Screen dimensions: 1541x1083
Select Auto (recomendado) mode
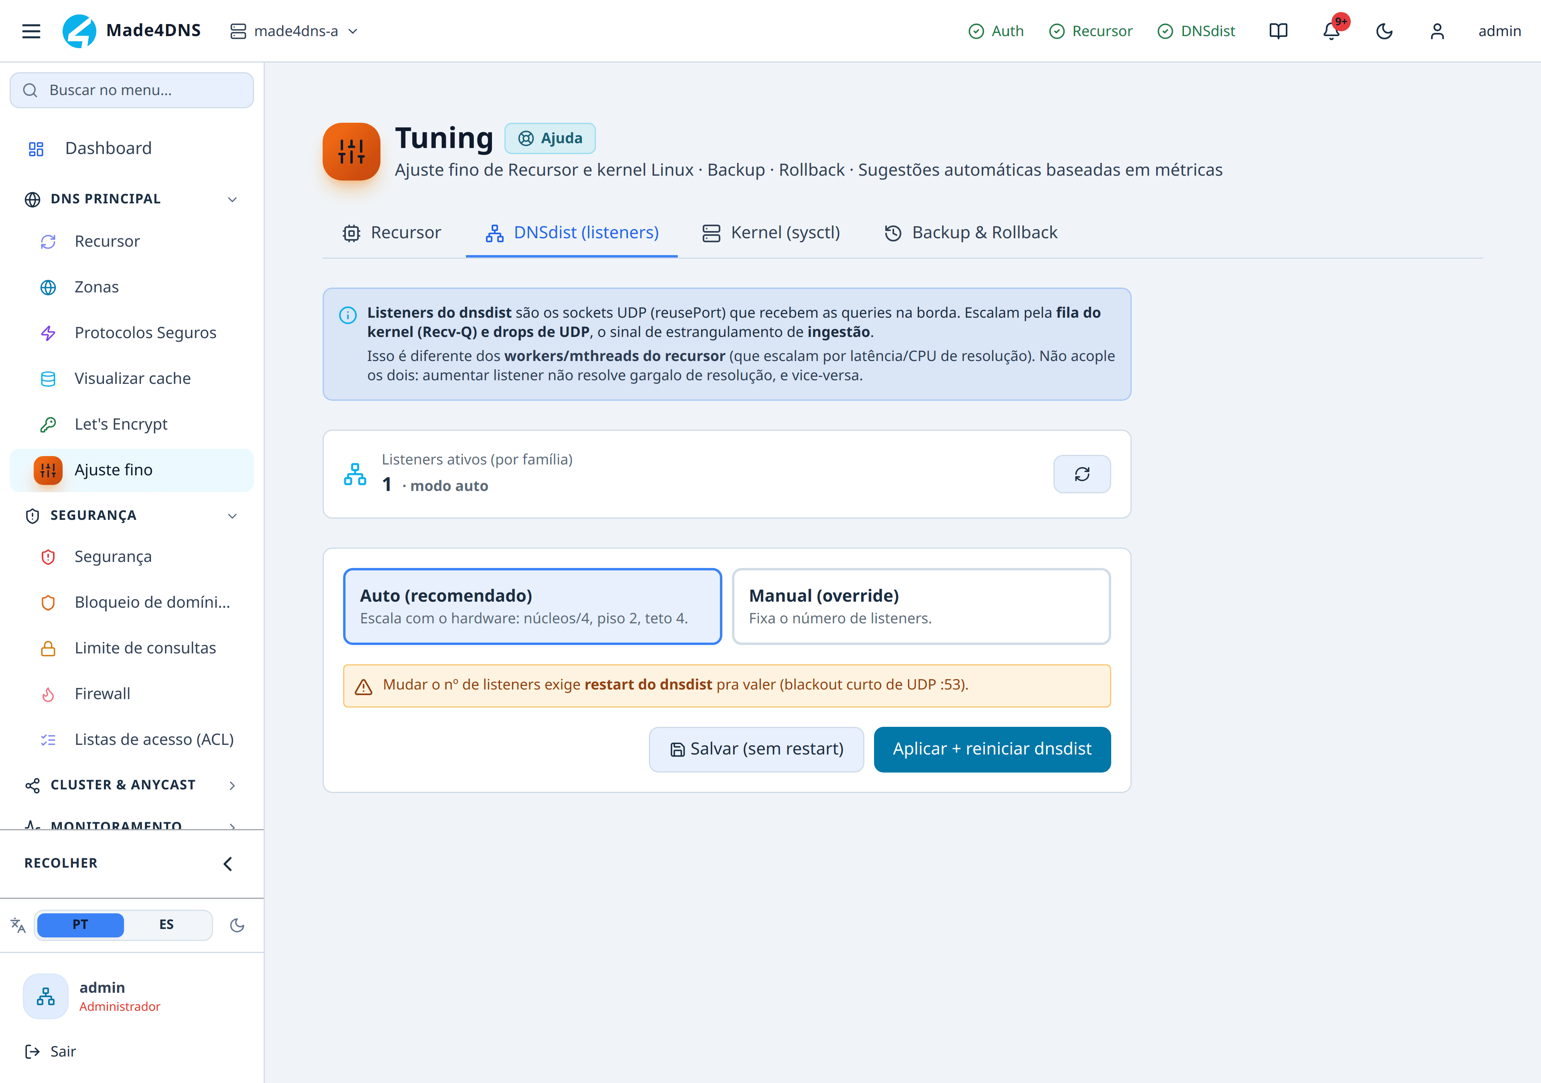click(x=532, y=606)
